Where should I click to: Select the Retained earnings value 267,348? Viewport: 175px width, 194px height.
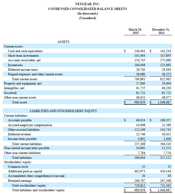tap(166, 181)
